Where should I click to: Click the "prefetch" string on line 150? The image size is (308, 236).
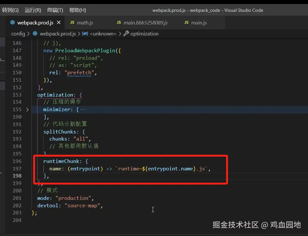tap(79, 73)
